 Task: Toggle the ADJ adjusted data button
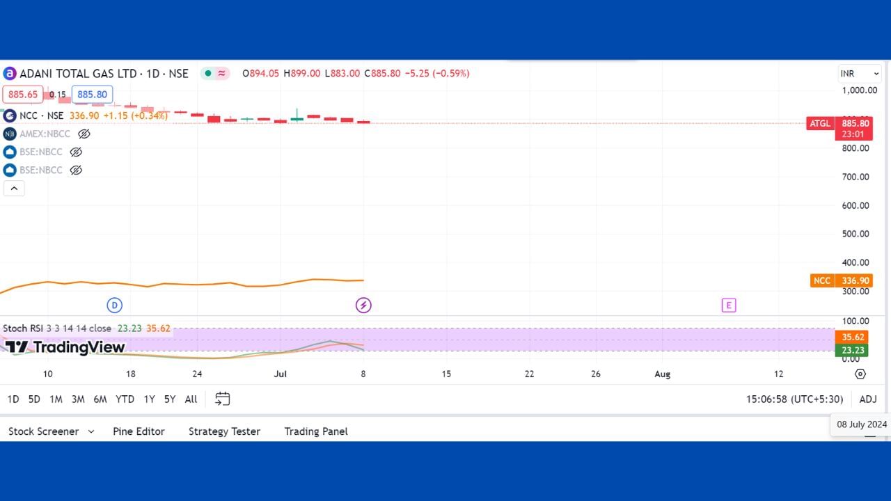pyautogui.click(x=868, y=399)
